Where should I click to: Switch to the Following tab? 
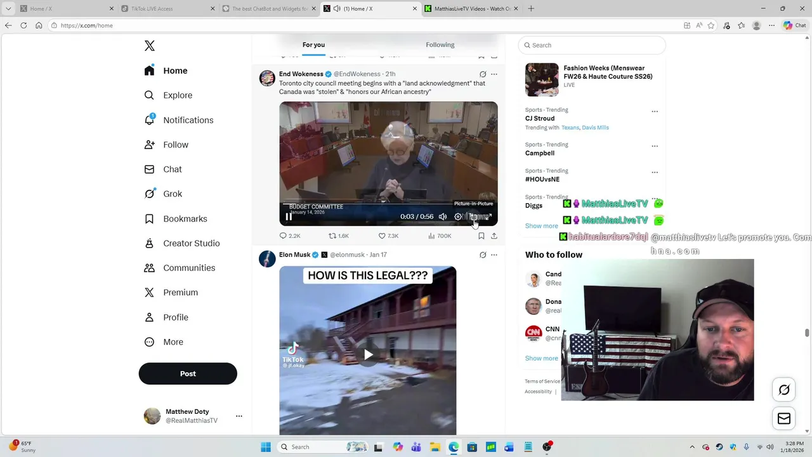440,44
